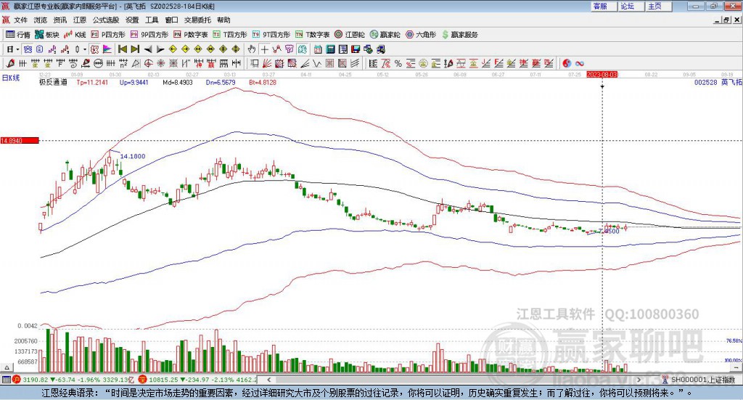The image size is (743, 400).
Task: Click the percent sign tool icon
Action: coord(398,63)
